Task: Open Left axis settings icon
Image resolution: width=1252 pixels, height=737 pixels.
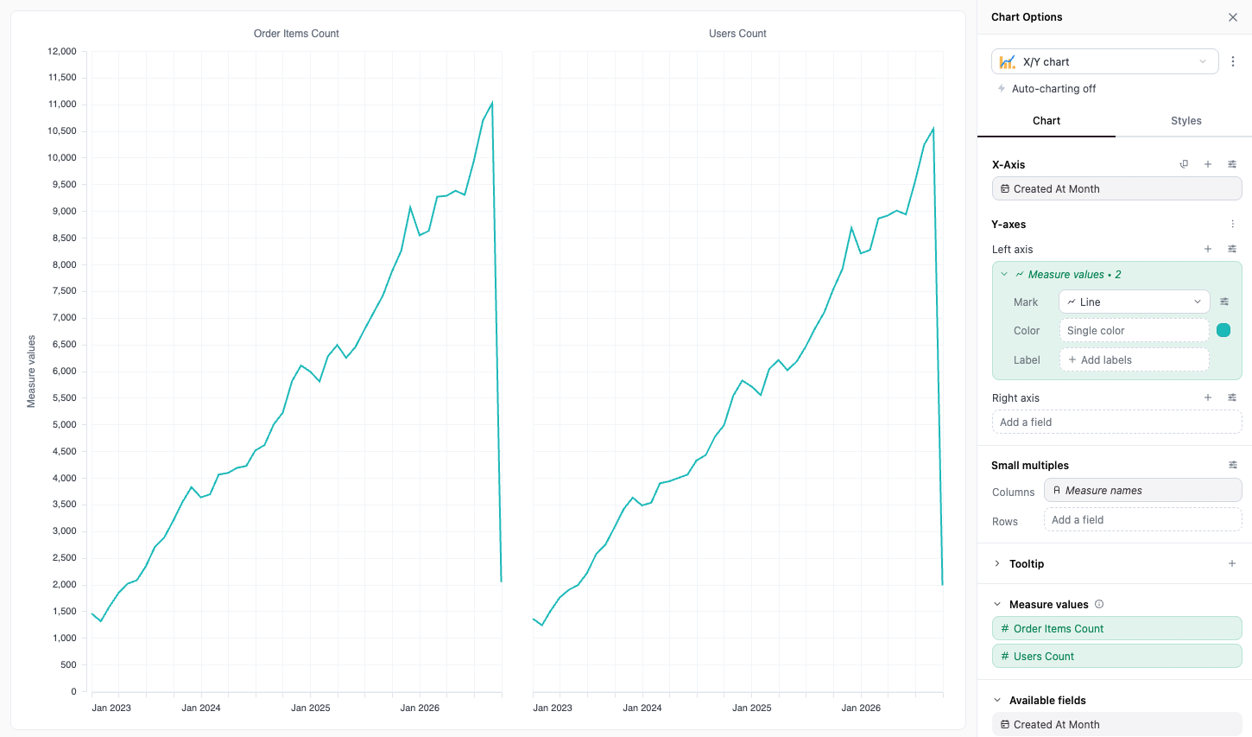Action: [1232, 249]
